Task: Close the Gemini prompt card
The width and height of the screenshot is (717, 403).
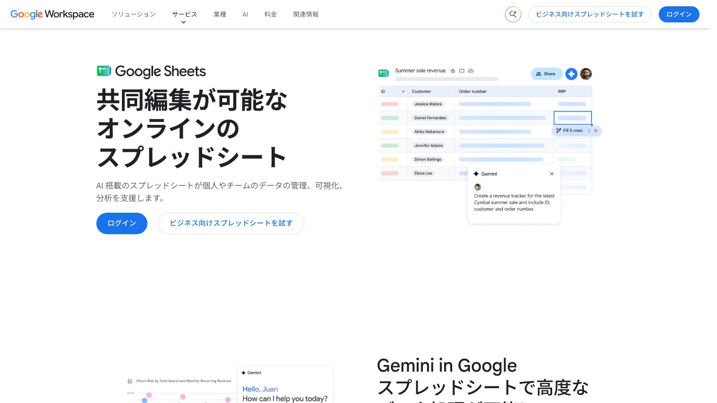Action: [552, 174]
